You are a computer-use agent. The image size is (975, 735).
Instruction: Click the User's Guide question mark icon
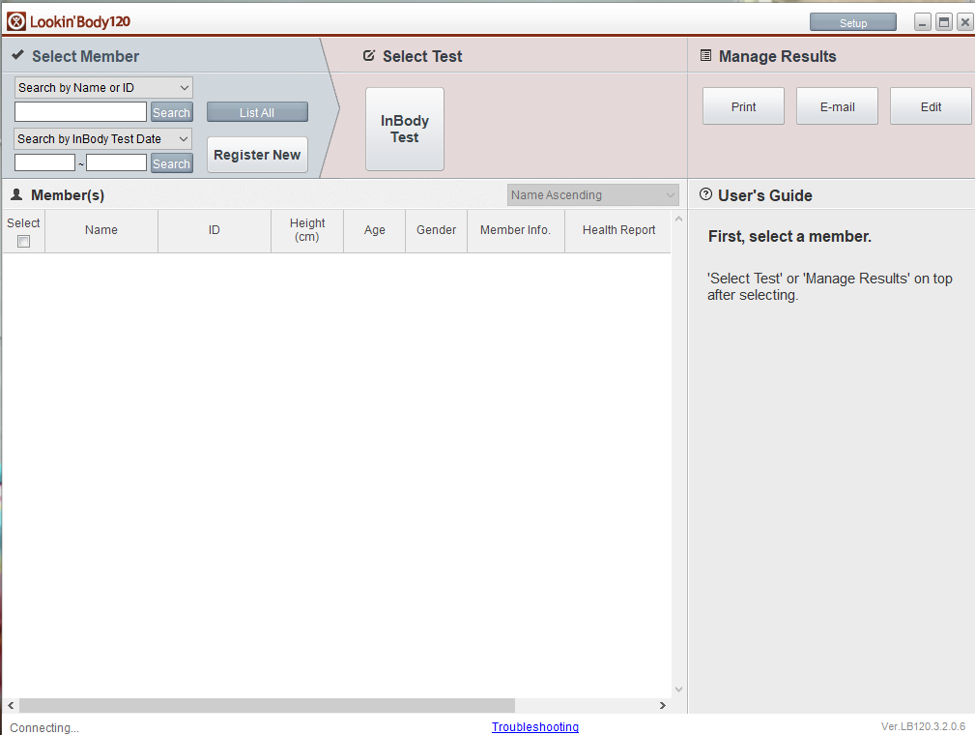click(705, 194)
